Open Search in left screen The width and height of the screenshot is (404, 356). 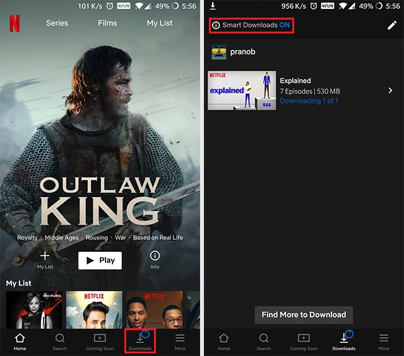[60, 342]
